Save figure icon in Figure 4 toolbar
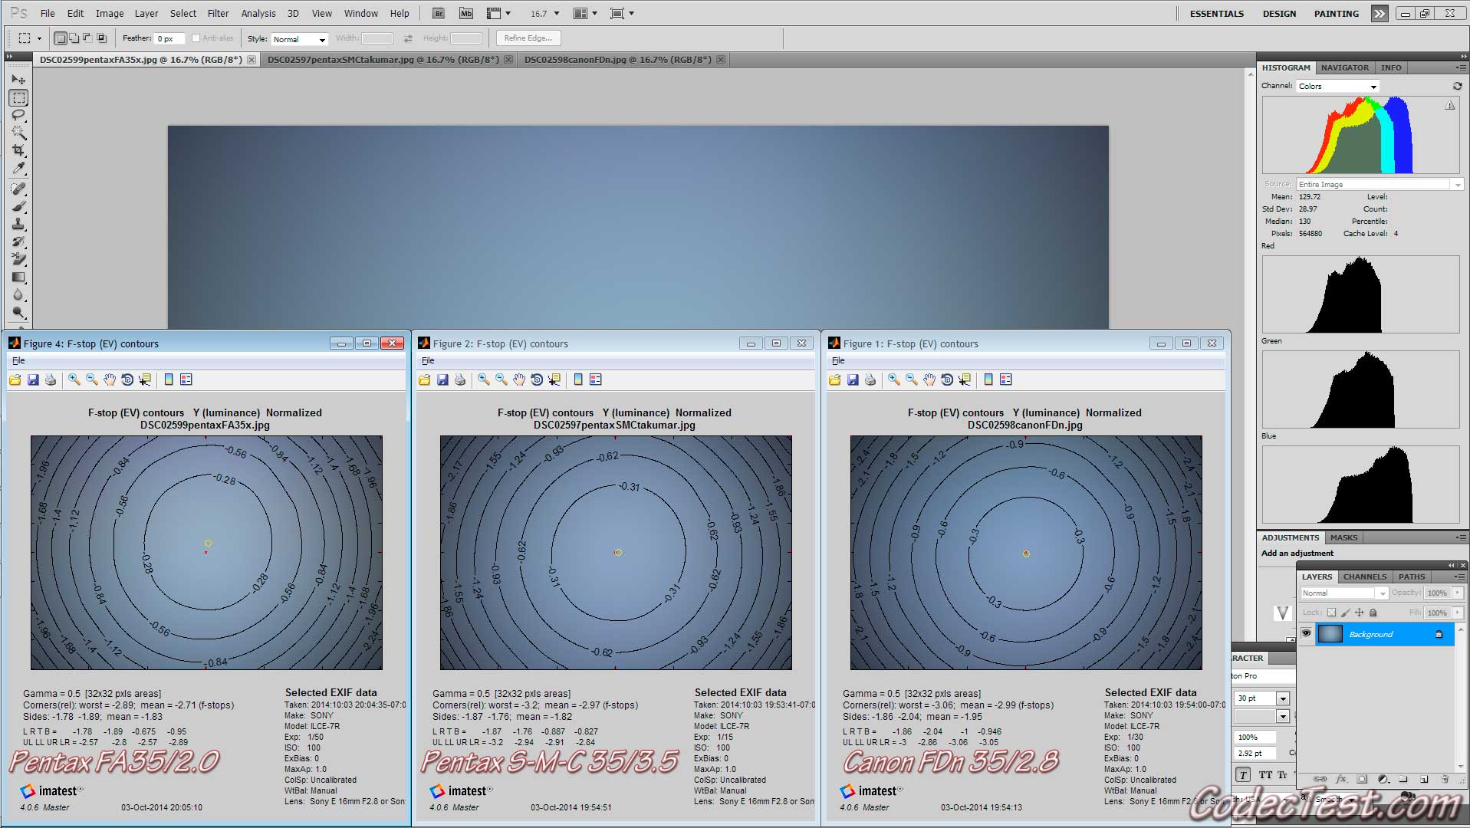This screenshot has height=828, width=1470. [33, 379]
